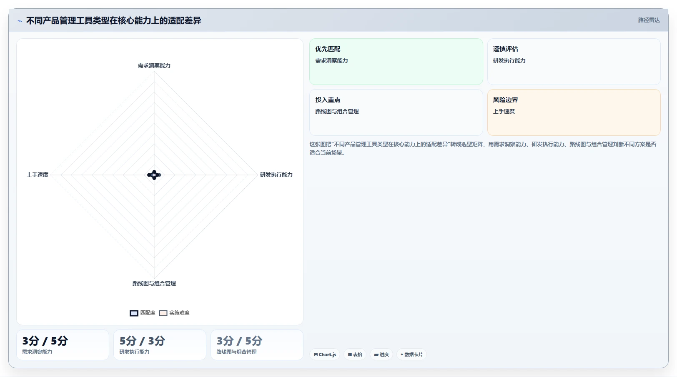Click 上手速度 text in 风险边界 card
677x377 pixels.
tap(504, 111)
